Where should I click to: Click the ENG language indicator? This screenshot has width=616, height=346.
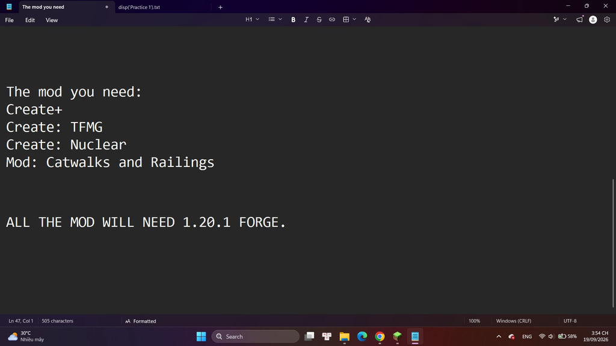(x=527, y=336)
